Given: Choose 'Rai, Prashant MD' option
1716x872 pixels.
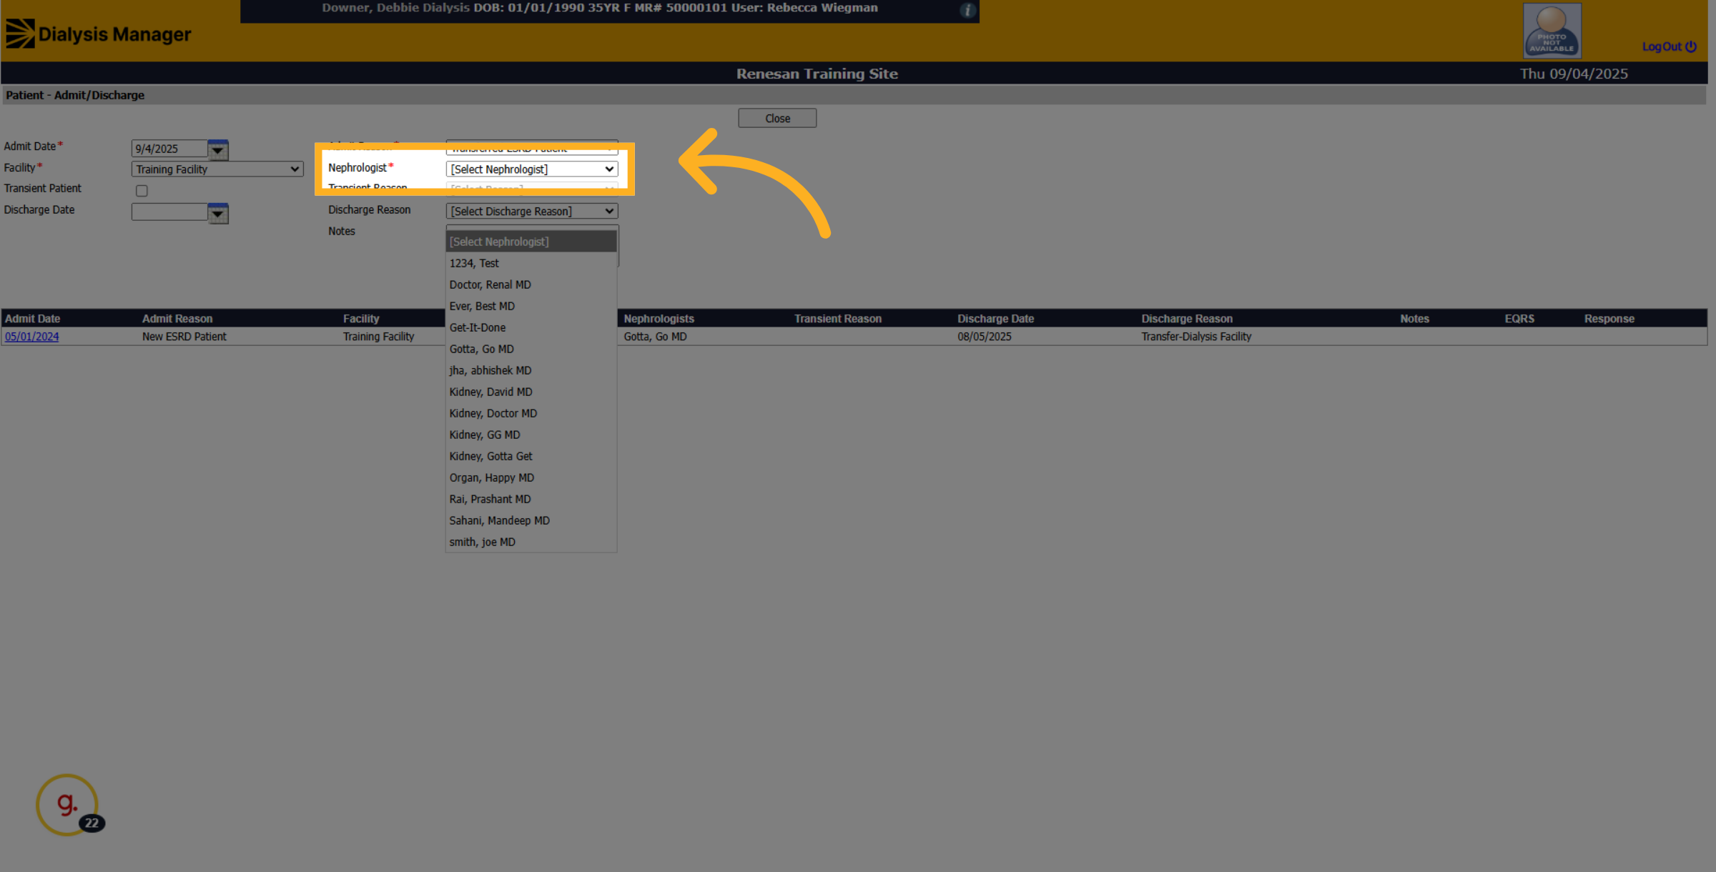Looking at the screenshot, I should coord(531,499).
